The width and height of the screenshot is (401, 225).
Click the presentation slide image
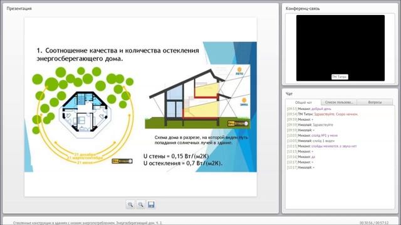coord(140,107)
